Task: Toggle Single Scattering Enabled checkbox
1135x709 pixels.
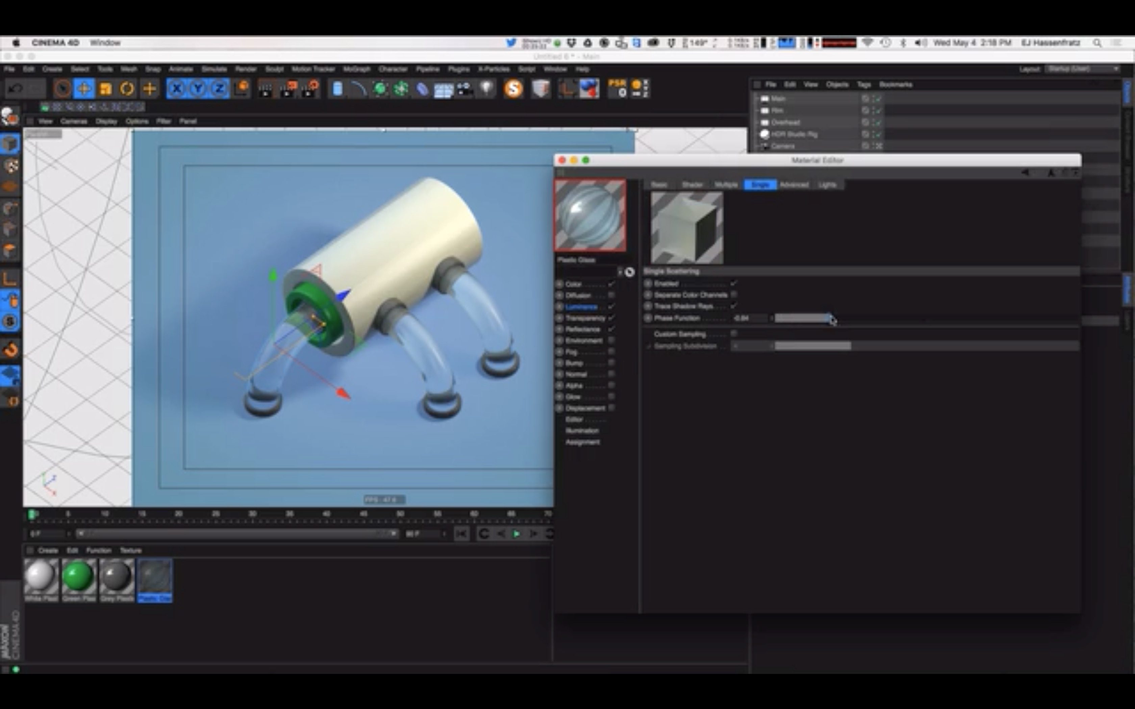Action: [x=734, y=283]
